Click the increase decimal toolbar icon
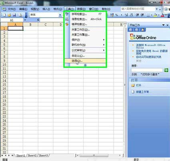 (126, 15)
